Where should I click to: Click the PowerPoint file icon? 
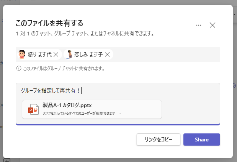pyautogui.click(x=33, y=109)
